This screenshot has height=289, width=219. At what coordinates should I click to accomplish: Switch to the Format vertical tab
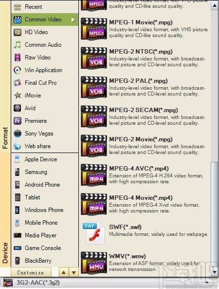tap(5, 77)
